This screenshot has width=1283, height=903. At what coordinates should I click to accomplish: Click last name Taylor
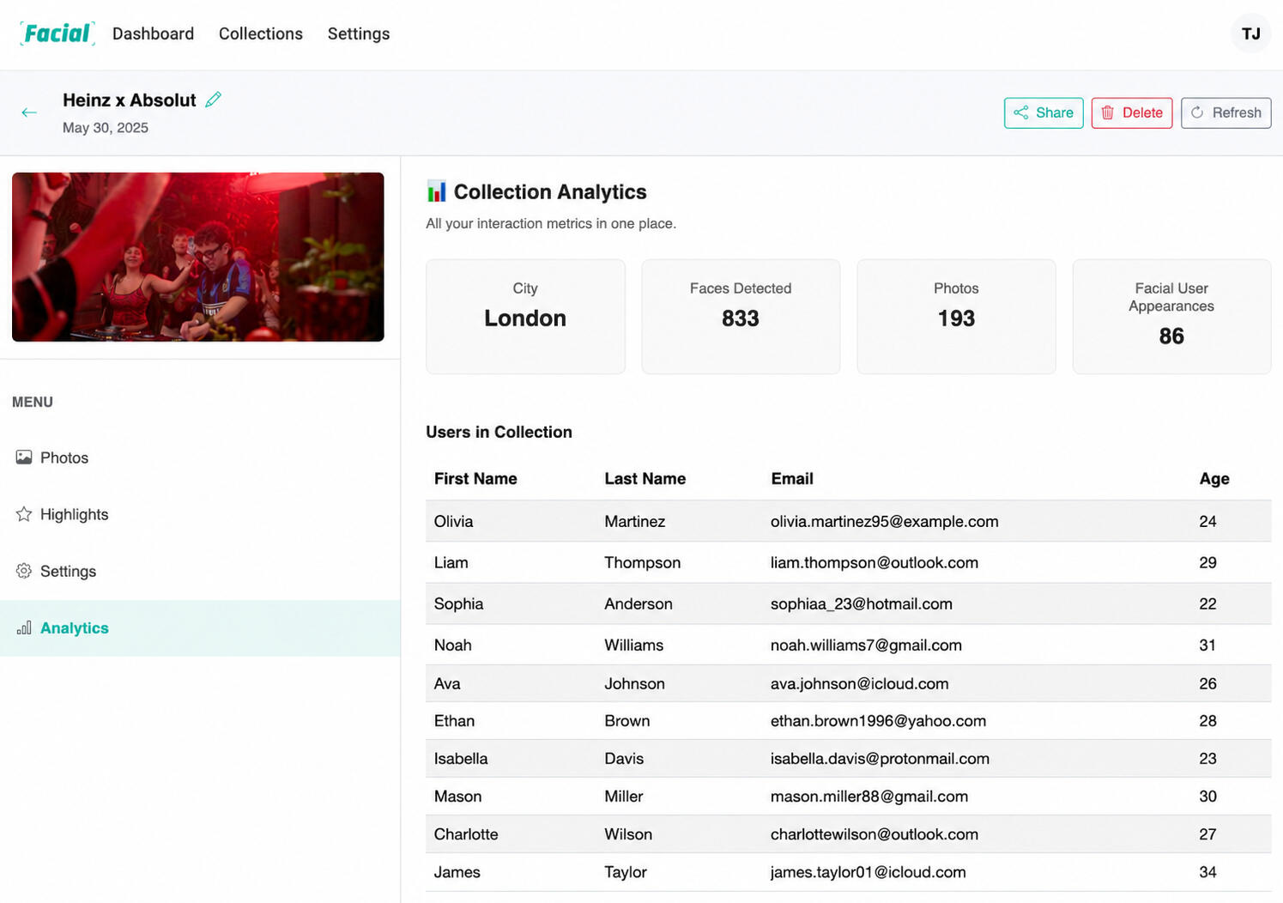[x=625, y=872]
